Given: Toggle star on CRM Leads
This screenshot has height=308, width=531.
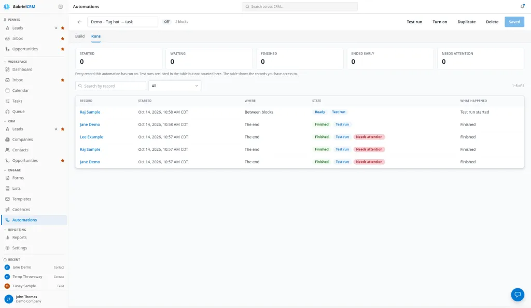Looking at the screenshot, I should click(x=63, y=129).
